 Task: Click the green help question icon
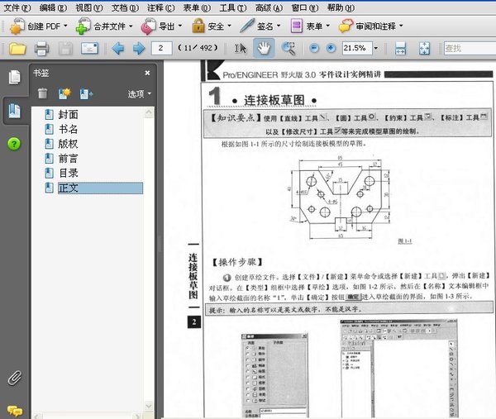[x=14, y=144]
